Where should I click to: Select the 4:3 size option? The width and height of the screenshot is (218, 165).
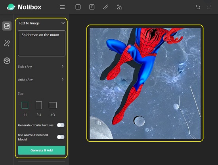[53, 105]
